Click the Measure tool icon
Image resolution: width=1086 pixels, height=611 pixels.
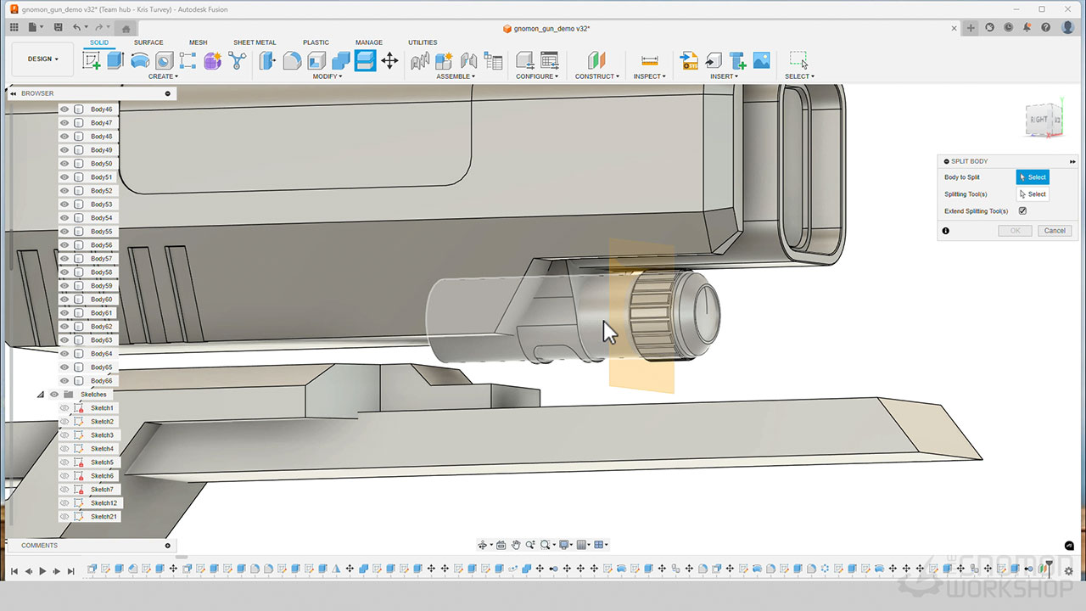(x=650, y=60)
